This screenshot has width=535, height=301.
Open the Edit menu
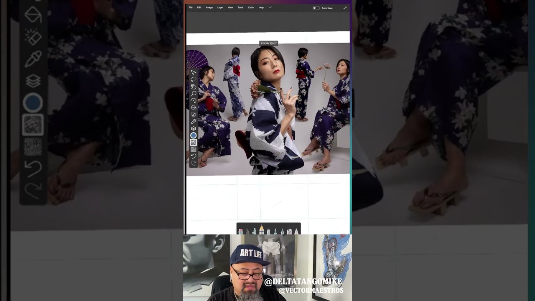199,8
